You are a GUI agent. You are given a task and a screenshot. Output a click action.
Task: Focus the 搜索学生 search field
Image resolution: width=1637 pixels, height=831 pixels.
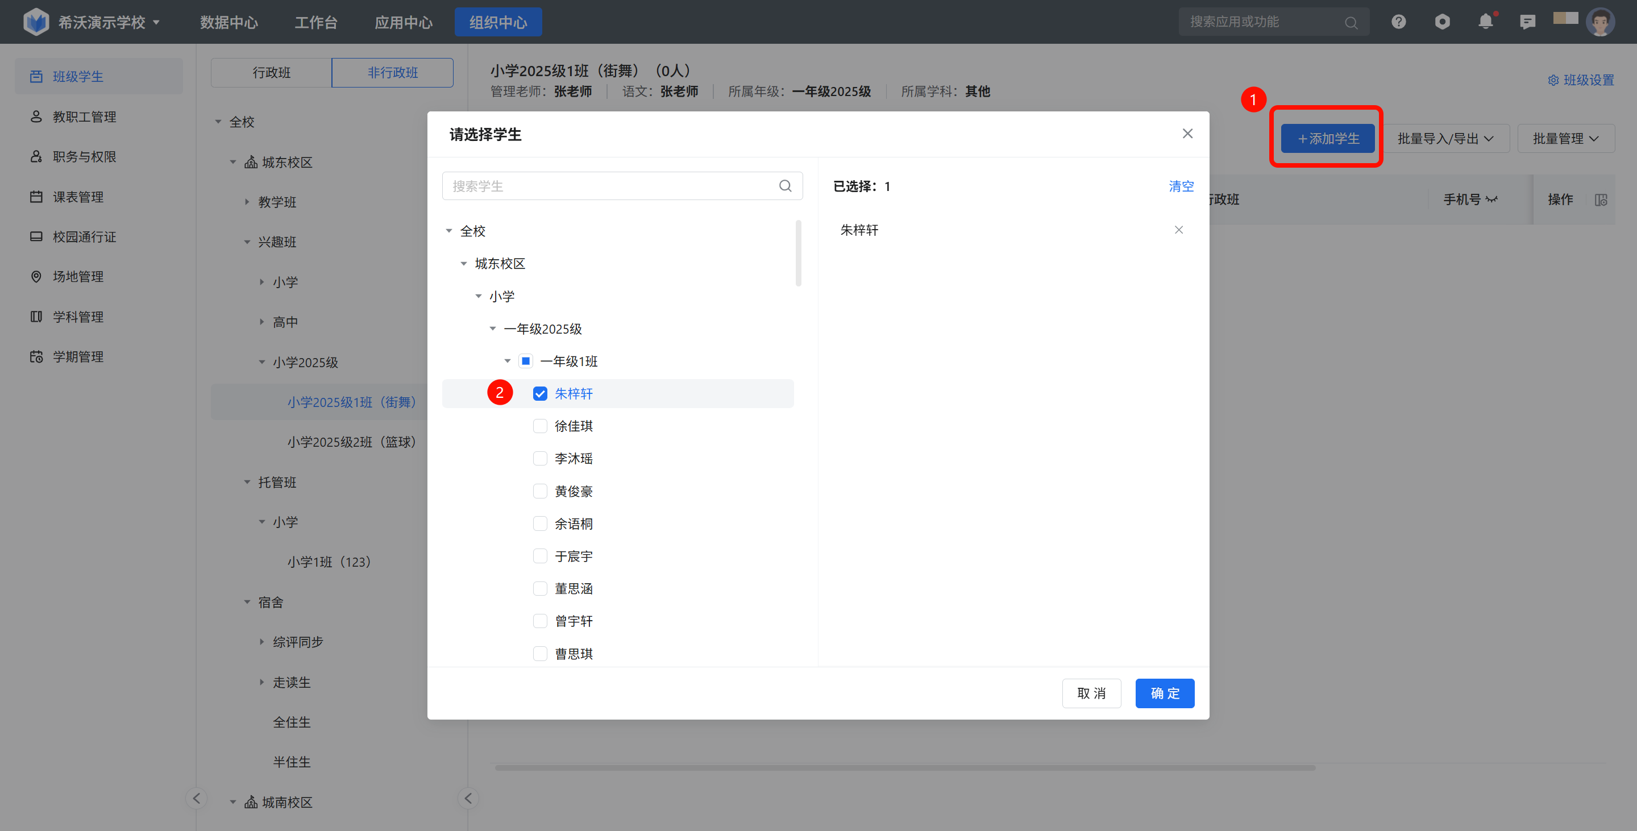[x=610, y=186]
